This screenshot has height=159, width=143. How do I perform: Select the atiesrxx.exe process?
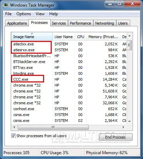pyautogui.click(x=69, y=50)
